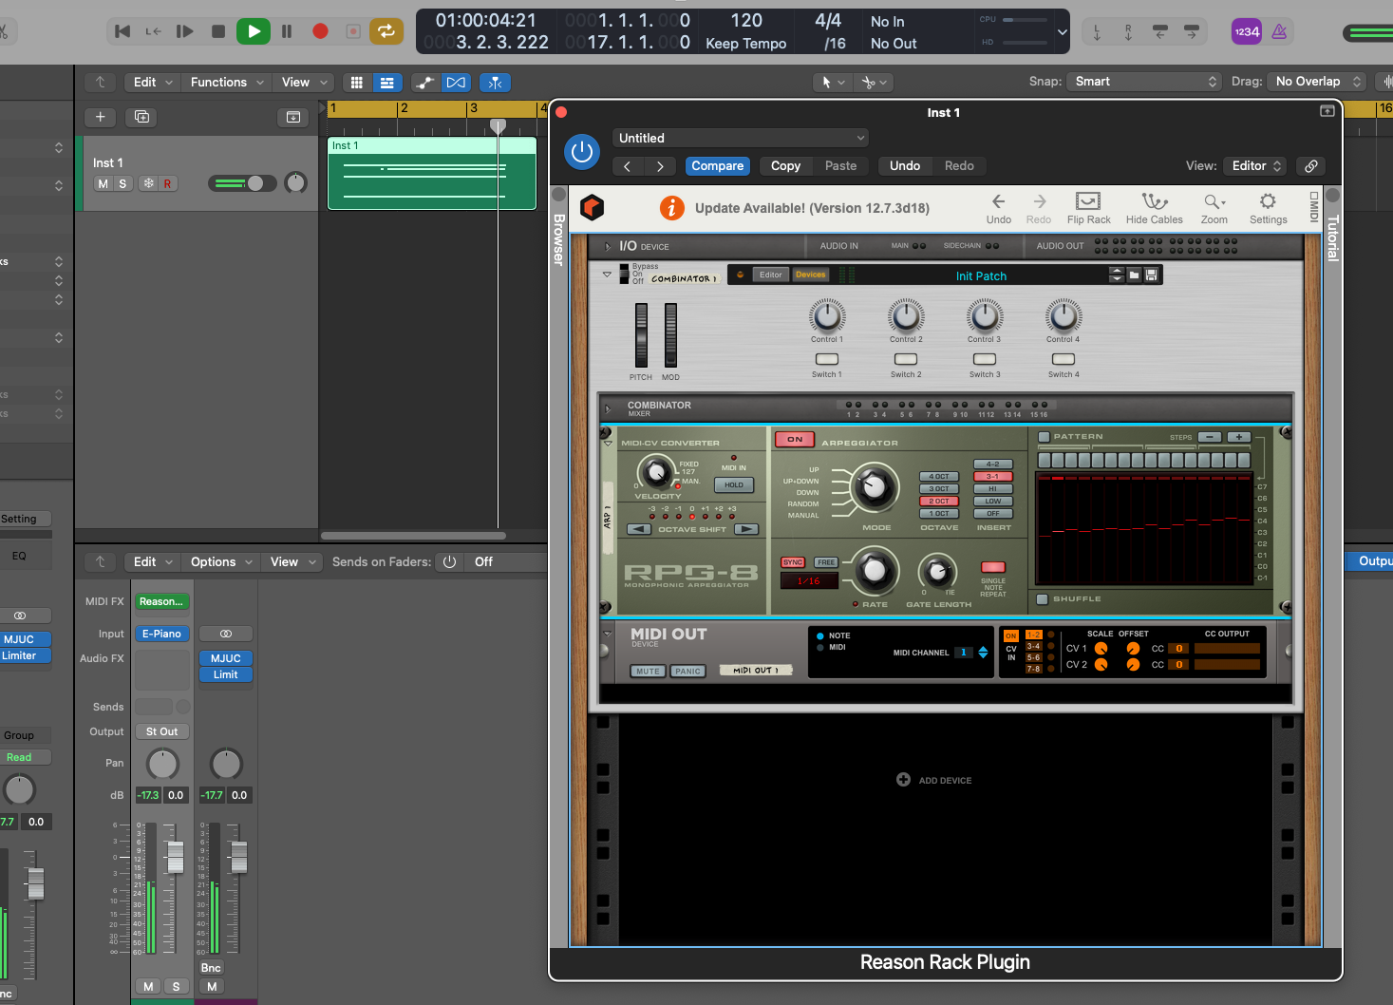Expand the I/O Device section
Screen dimensions: 1393x1005
pos(608,246)
